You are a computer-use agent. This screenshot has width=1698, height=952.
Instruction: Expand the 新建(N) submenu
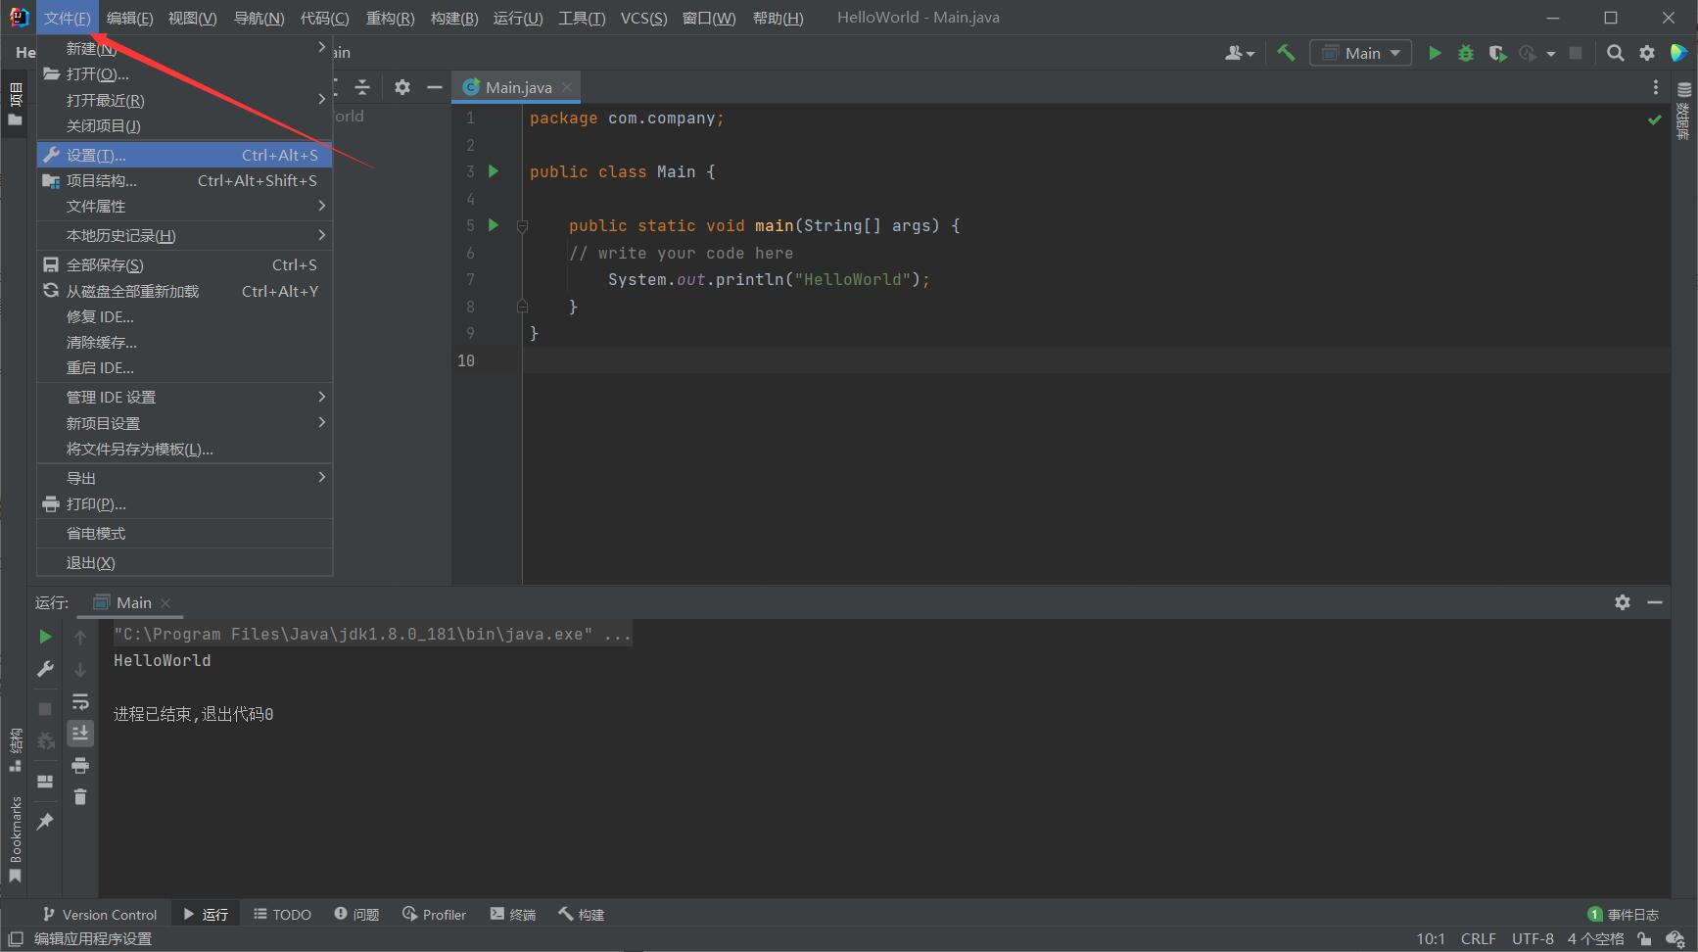(185, 48)
